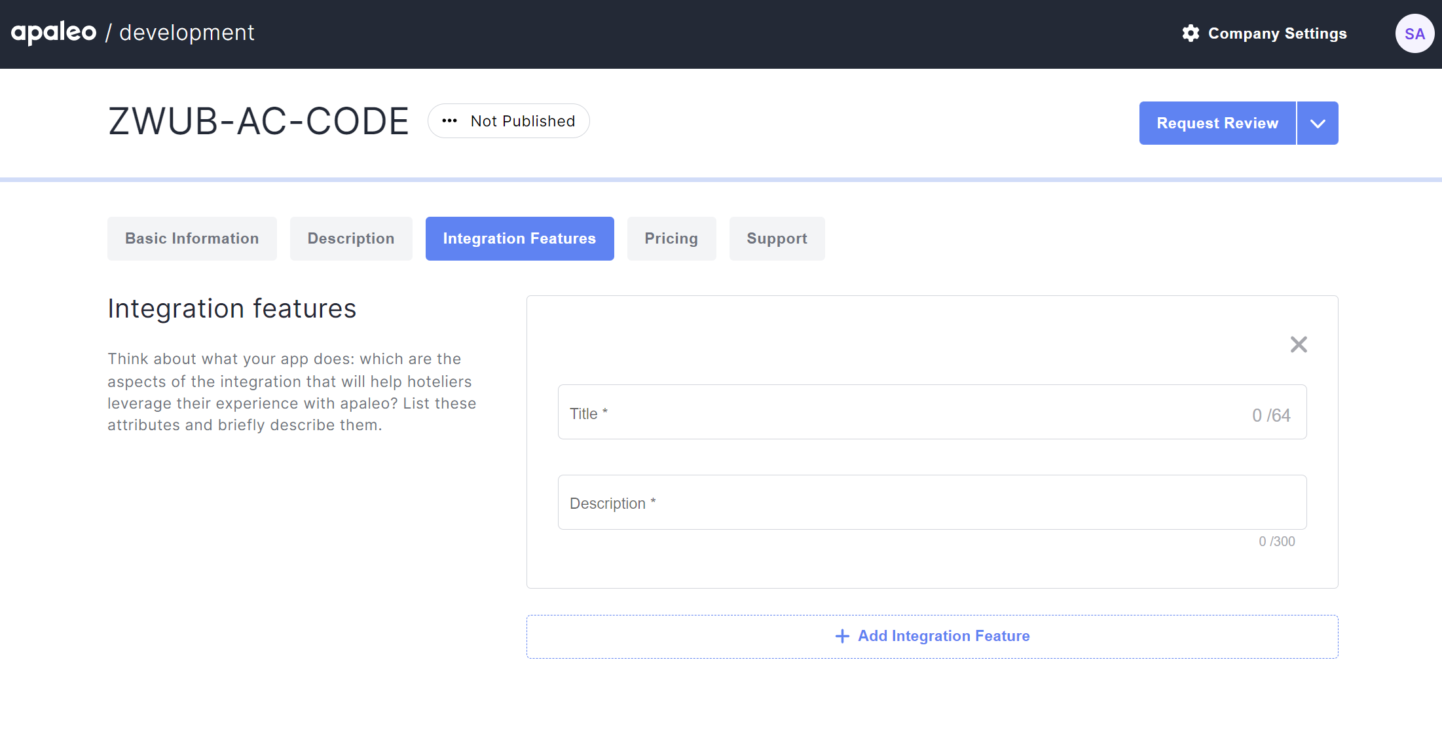Switch to the Basic Information tab

pos(192,238)
